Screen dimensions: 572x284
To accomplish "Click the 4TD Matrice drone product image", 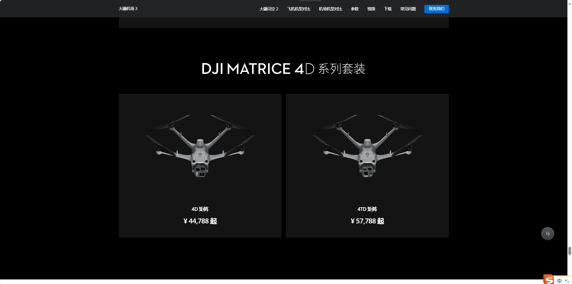I will 367,146.
